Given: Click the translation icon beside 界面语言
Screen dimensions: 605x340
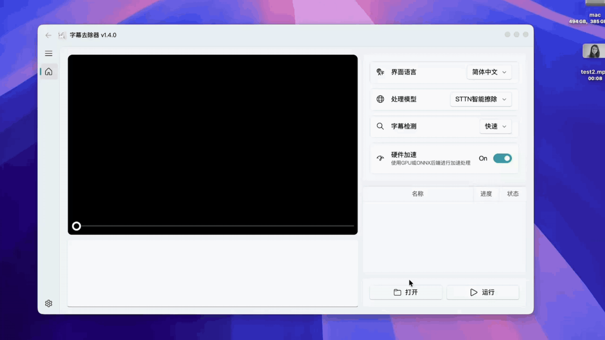Looking at the screenshot, I should pos(380,72).
